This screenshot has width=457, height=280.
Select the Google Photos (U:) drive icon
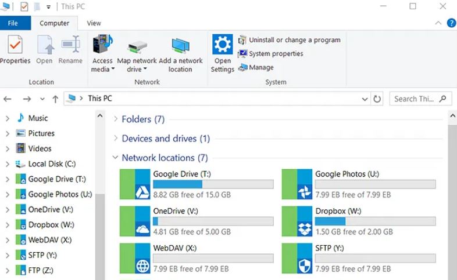tap(297, 184)
